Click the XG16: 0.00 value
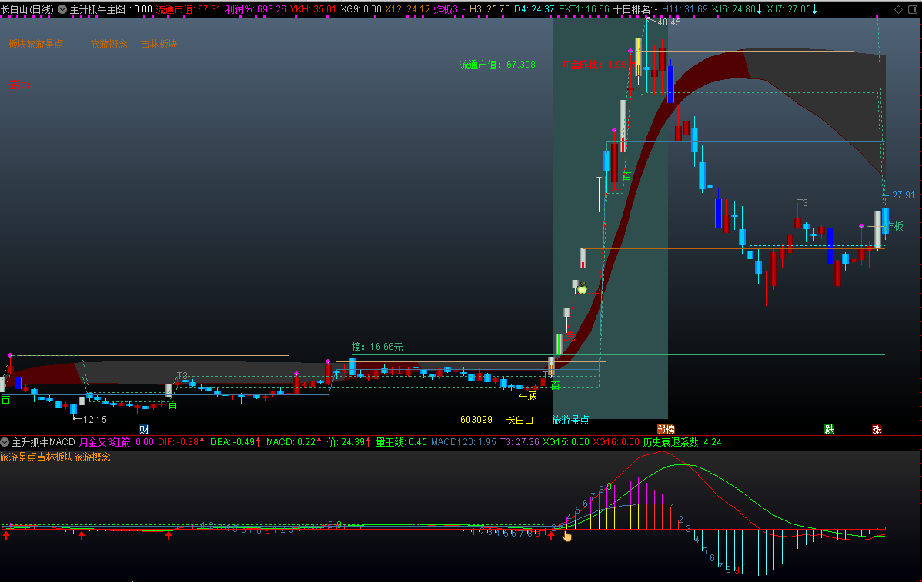The width and height of the screenshot is (922, 582). 616,441
